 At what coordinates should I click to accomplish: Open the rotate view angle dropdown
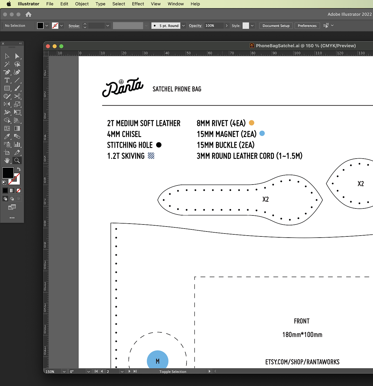coord(89,372)
